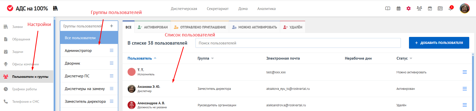Open the calendar-check tasks icon in header
476x111 pixels.
point(430,8)
